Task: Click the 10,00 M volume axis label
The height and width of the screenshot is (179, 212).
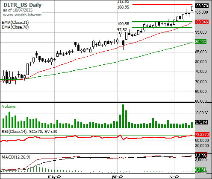Action: 202,113
